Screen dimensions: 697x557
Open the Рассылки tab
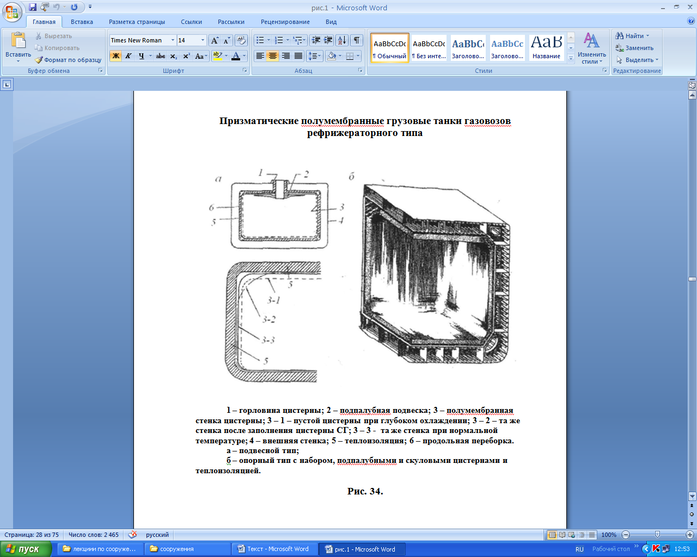231,22
